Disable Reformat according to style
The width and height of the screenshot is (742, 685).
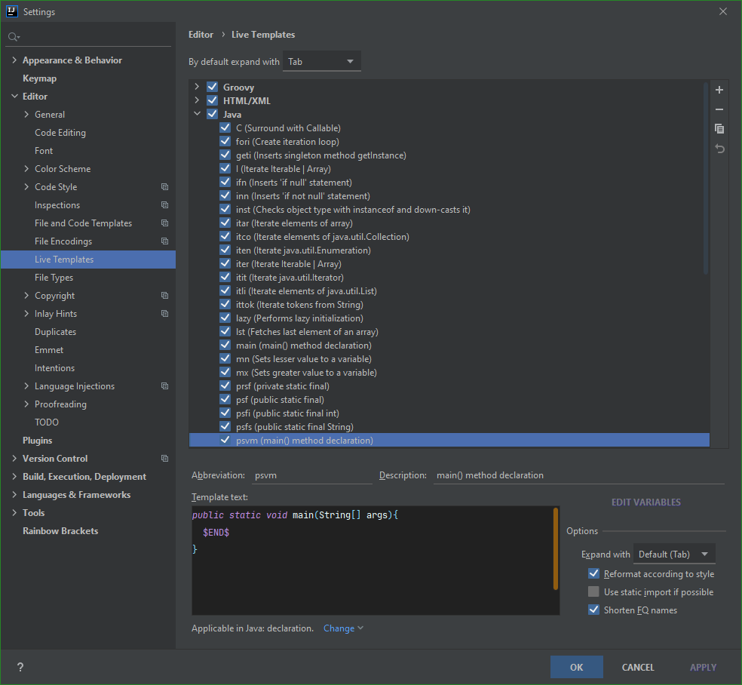click(x=594, y=573)
